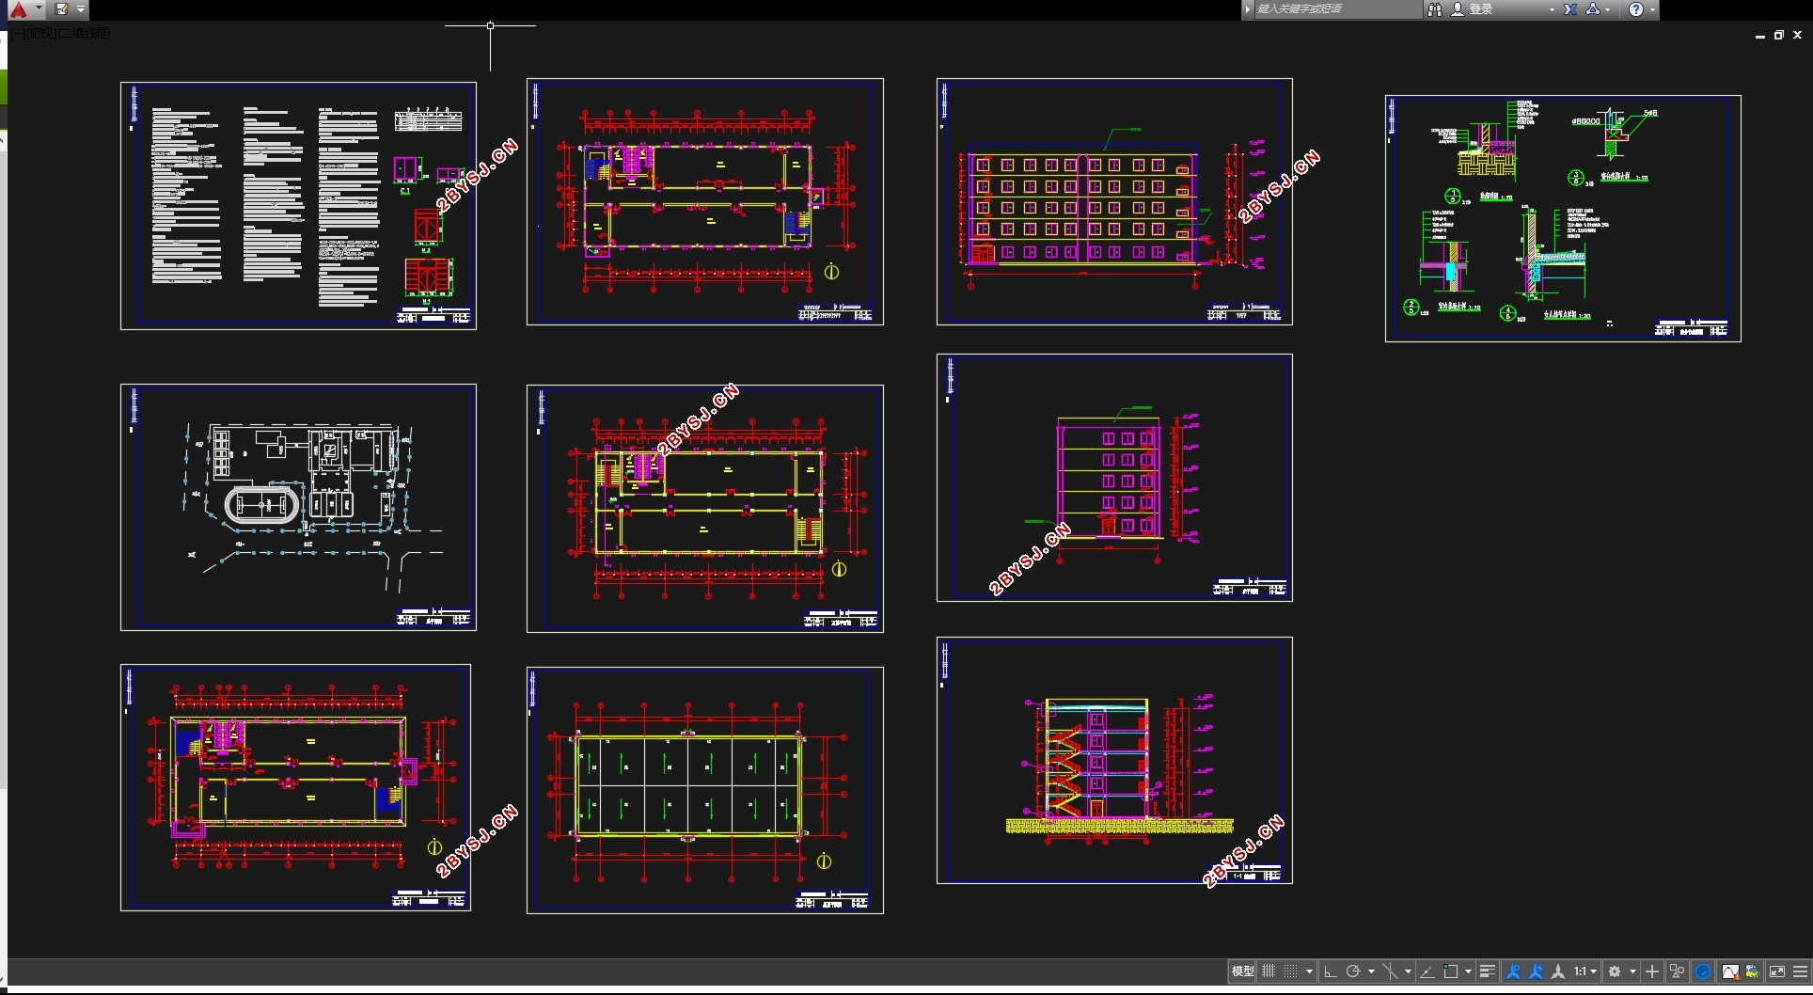
Task: Toggle annotation visibility blue icon
Action: (1513, 971)
